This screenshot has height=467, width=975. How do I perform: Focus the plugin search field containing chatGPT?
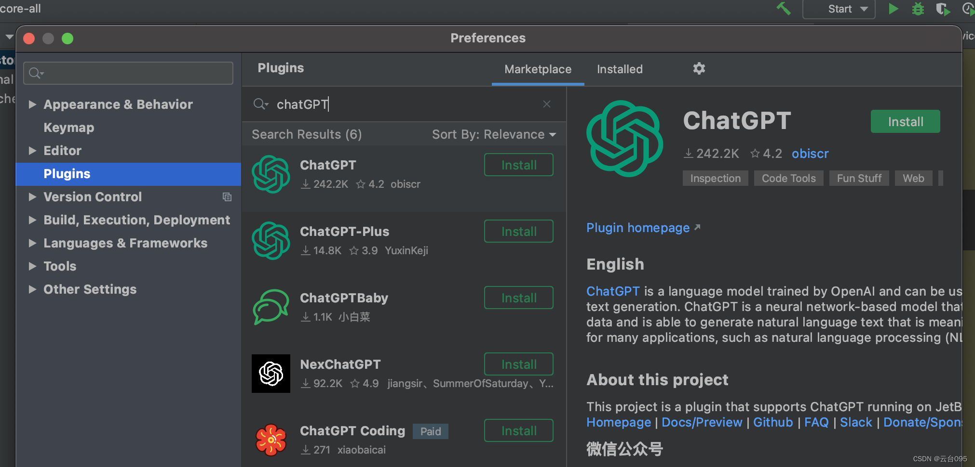pyautogui.click(x=404, y=104)
